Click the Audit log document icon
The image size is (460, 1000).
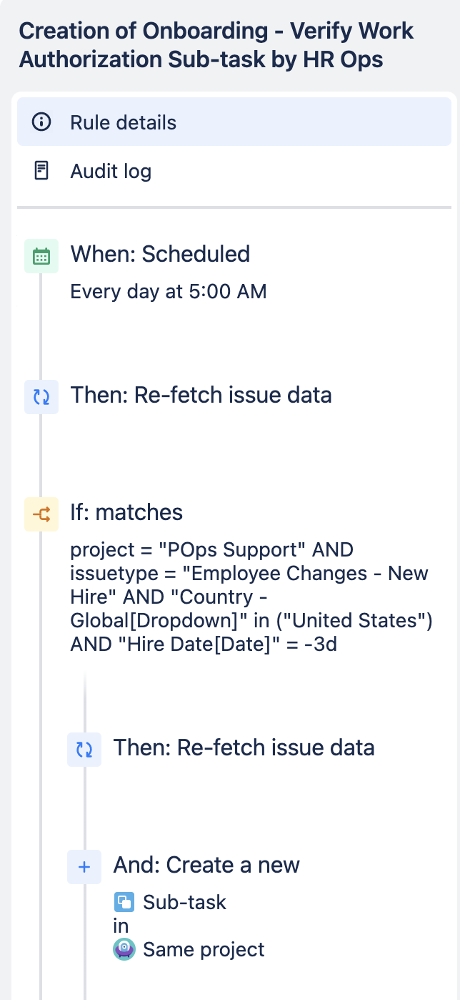(41, 170)
